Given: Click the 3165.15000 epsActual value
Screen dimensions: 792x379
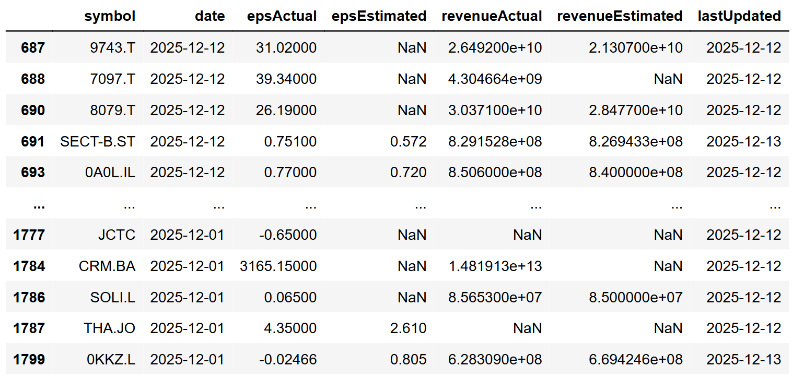Looking at the screenshot, I should pos(276,266).
